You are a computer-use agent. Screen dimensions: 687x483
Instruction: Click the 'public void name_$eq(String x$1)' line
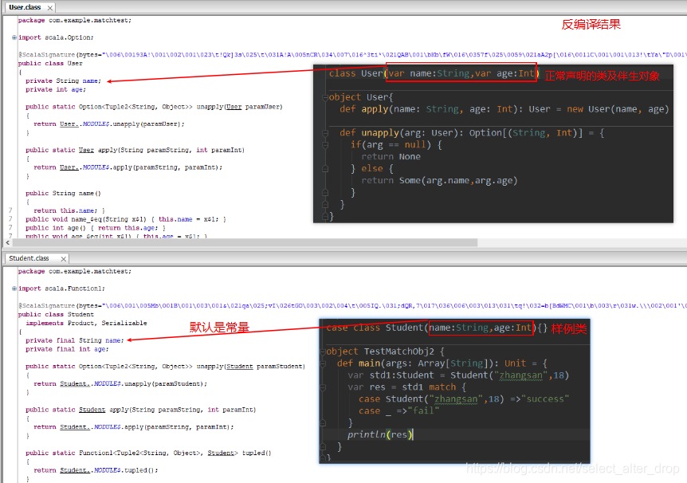click(x=126, y=220)
